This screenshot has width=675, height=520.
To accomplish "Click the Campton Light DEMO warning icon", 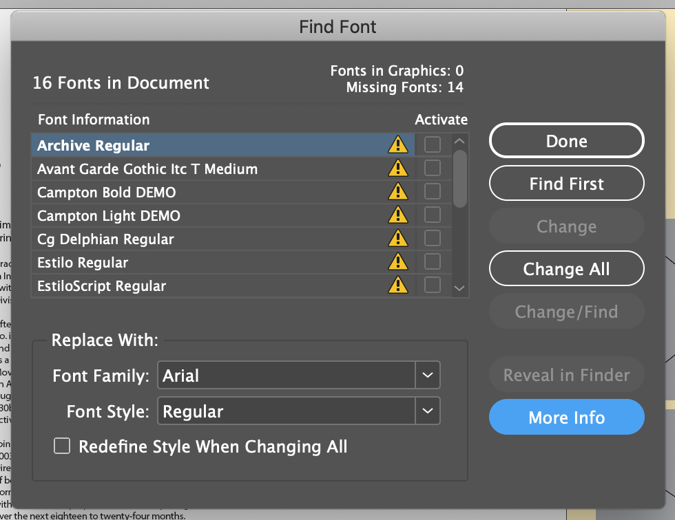I will coord(398,215).
